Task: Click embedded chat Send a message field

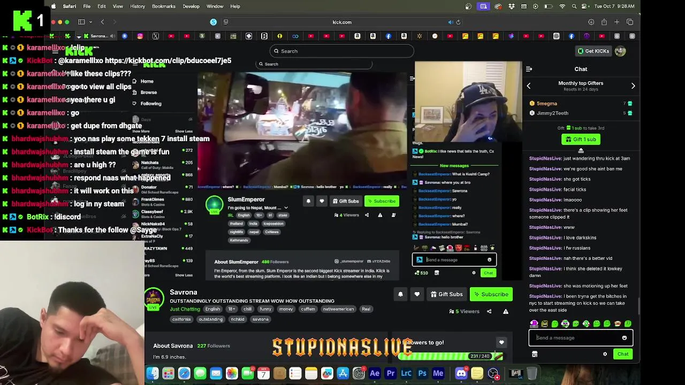Action: [x=454, y=260]
